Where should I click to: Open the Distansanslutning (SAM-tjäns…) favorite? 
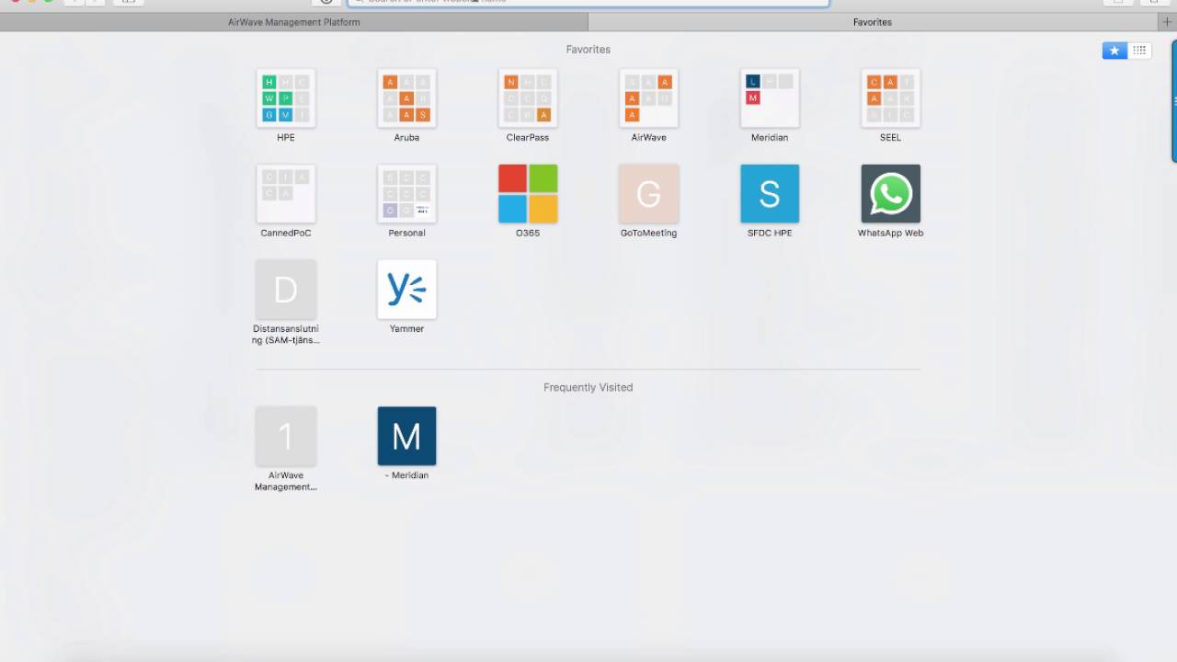click(286, 290)
